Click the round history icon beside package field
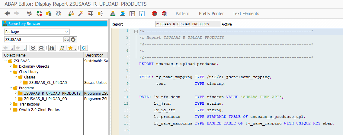The image size is (343, 135). [74, 39]
